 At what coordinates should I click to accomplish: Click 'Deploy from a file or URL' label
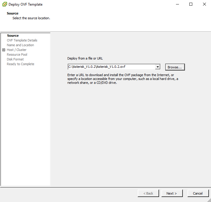(85, 58)
